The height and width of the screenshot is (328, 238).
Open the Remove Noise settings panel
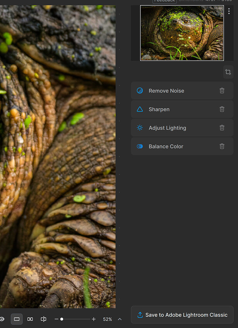click(166, 91)
